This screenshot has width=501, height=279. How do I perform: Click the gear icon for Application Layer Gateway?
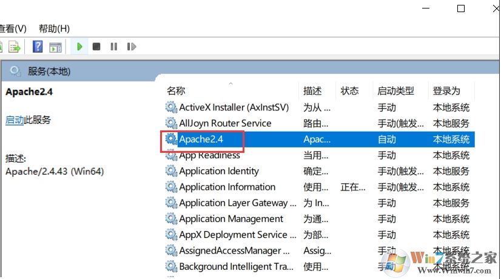(171, 203)
